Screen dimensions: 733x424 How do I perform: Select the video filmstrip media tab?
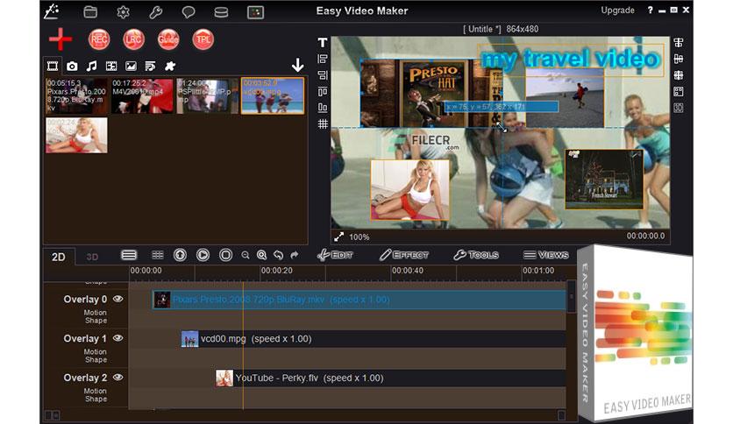[53, 66]
